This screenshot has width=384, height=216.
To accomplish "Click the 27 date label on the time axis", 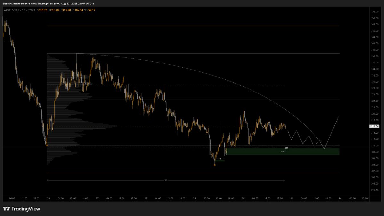I will tap(97, 198).
